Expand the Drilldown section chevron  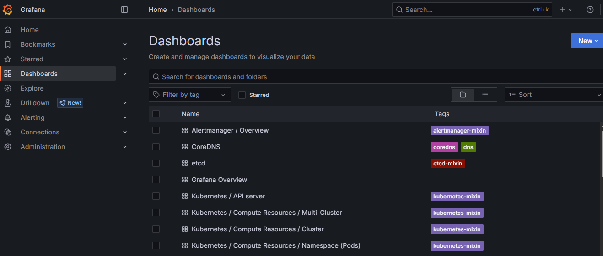coord(125,103)
